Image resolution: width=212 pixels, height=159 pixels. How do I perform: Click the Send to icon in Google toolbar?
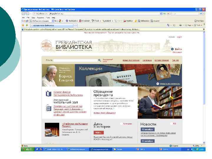click(125, 21)
